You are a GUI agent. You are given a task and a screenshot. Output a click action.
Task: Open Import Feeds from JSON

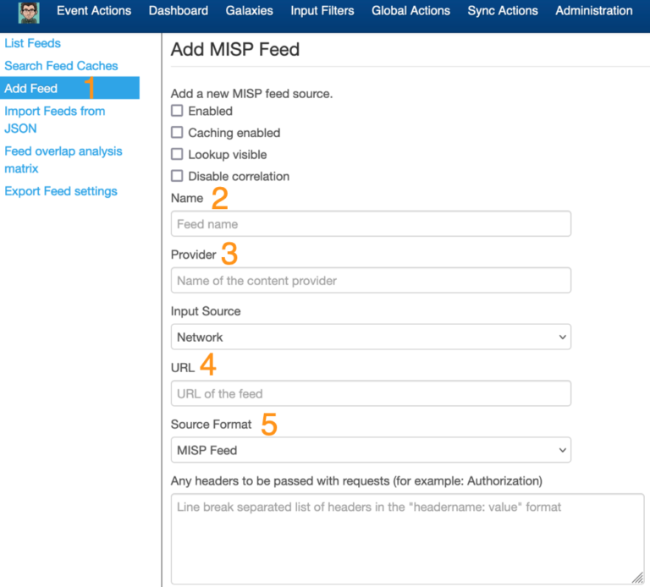(x=55, y=120)
